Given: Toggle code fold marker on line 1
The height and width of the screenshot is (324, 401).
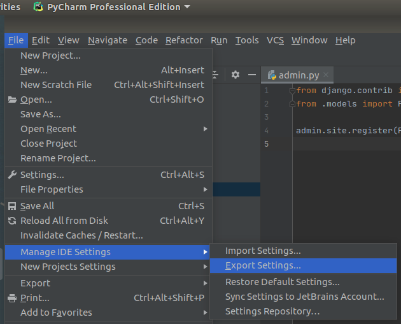Looking at the screenshot, I should point(292,91).
